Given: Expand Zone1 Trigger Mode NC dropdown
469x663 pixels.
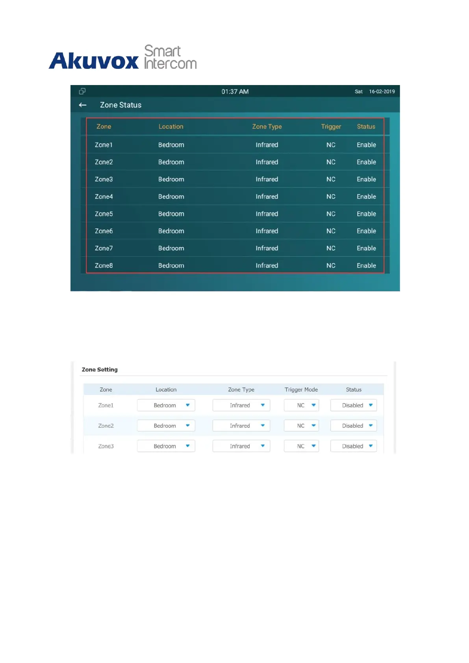Looking at the screenshot, I should [x=301, y=405].
